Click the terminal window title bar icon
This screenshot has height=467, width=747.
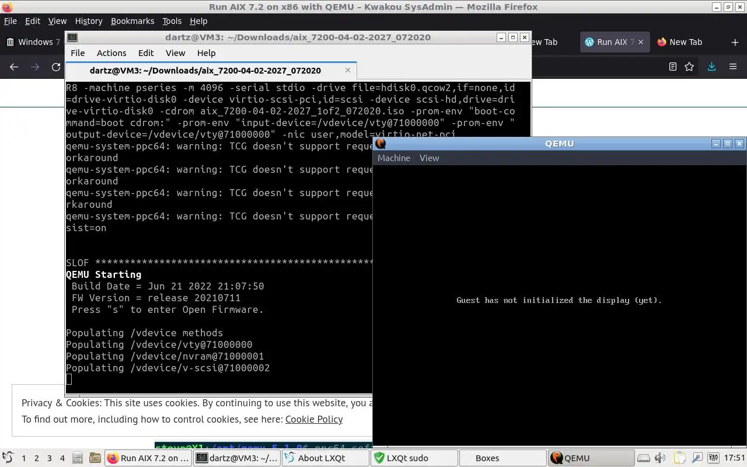coord(72,37)
